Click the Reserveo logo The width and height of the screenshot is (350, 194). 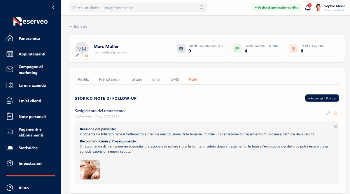coord(30,22)
